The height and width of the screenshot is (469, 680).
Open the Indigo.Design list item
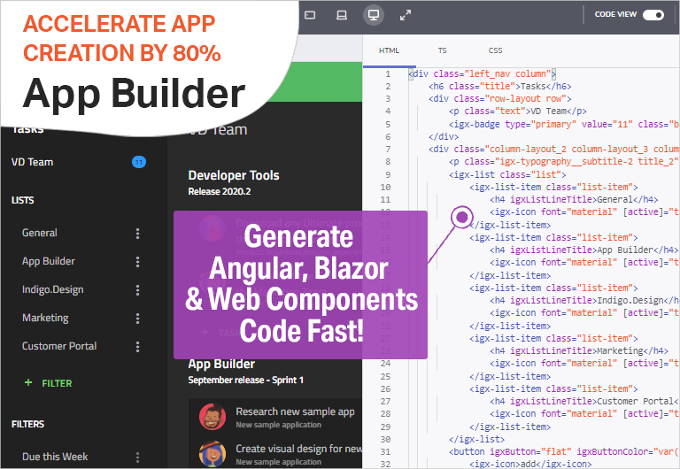[x=53, y=289]
